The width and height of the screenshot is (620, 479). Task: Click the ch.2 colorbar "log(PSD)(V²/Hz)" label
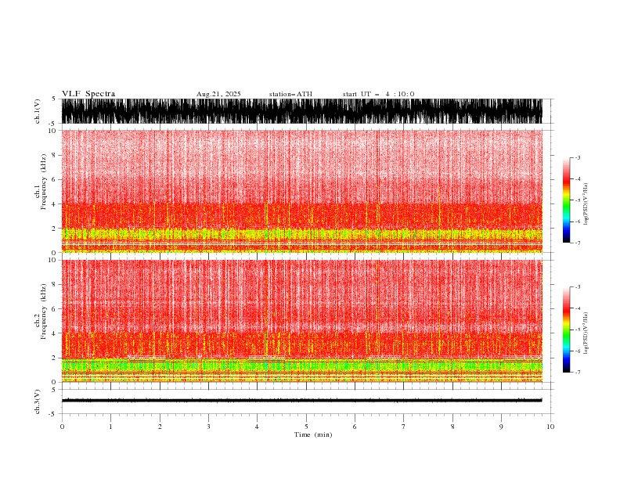tap(586, 333)
